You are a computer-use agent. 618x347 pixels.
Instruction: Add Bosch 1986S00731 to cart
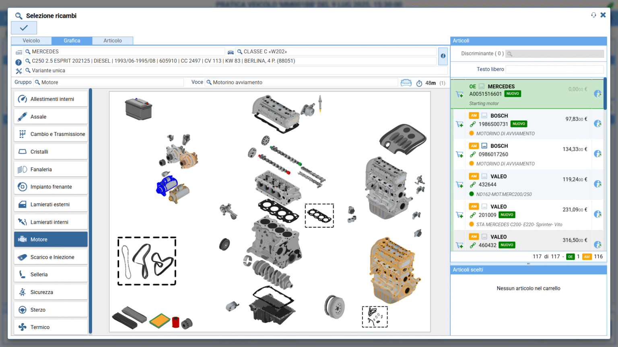[x=459, y=125]
